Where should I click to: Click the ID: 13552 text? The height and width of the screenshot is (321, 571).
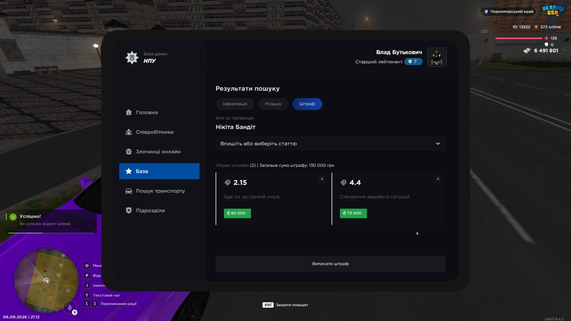coord(521,27)
